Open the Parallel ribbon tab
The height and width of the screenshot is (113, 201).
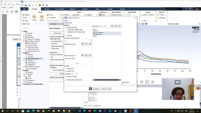pyautogui.click(x=110, y=9)
